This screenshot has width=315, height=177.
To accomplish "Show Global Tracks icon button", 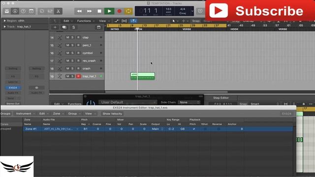I will [98, 28].
